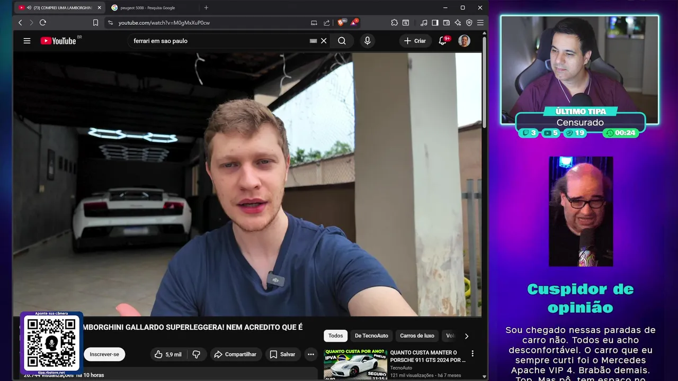
Task: Select the 'De TecnoAuto' filter chip
Action: pos(371,335)
